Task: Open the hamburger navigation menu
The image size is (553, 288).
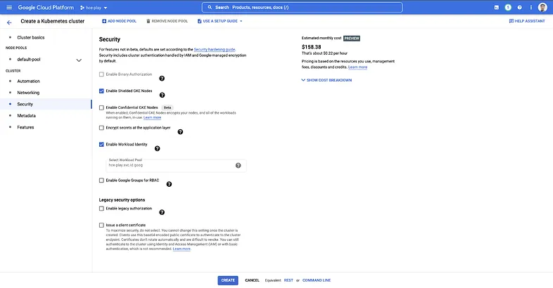Action: [9, 8]
